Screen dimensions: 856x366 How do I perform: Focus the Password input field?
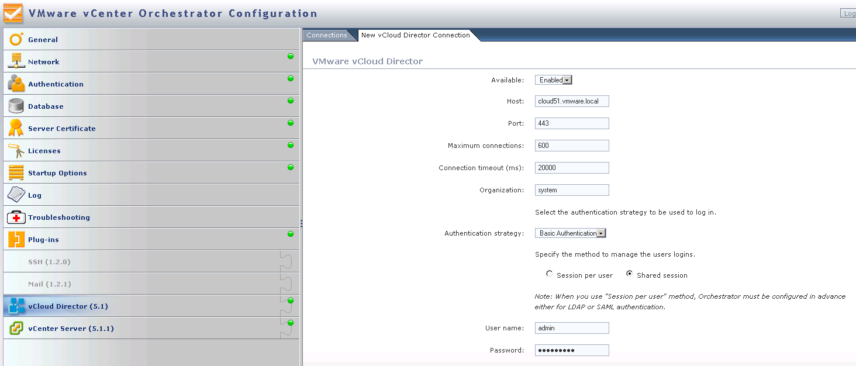(572, 350)
